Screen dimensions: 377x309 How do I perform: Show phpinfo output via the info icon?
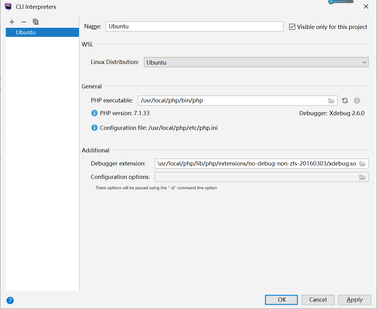(x=357, y=100)
